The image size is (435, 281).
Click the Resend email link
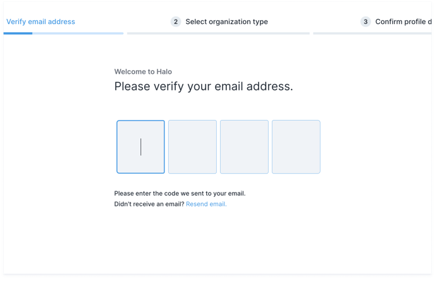[206, 204]
